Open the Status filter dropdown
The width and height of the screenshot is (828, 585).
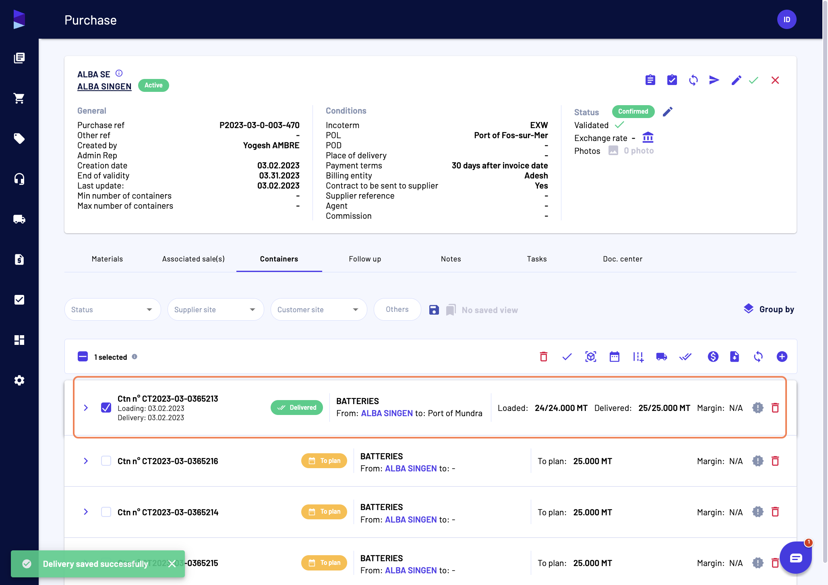(x=112, y=309)
